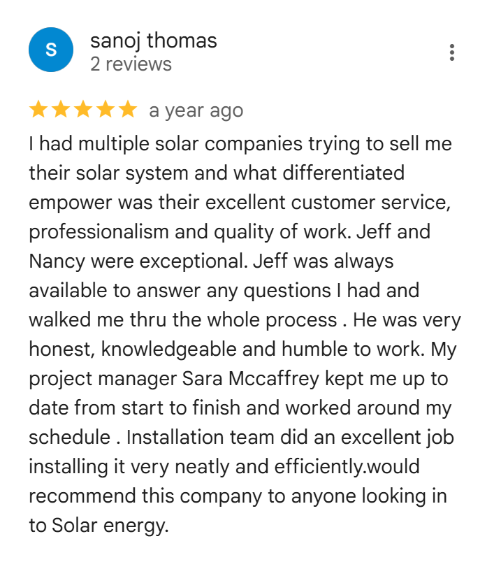Open sanoj thomas reviewer profile

tap(153, 41)
